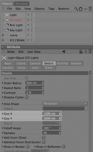
Task: Click the search magnifier icon in Objects panel
Action: click(x=76, y=9)
